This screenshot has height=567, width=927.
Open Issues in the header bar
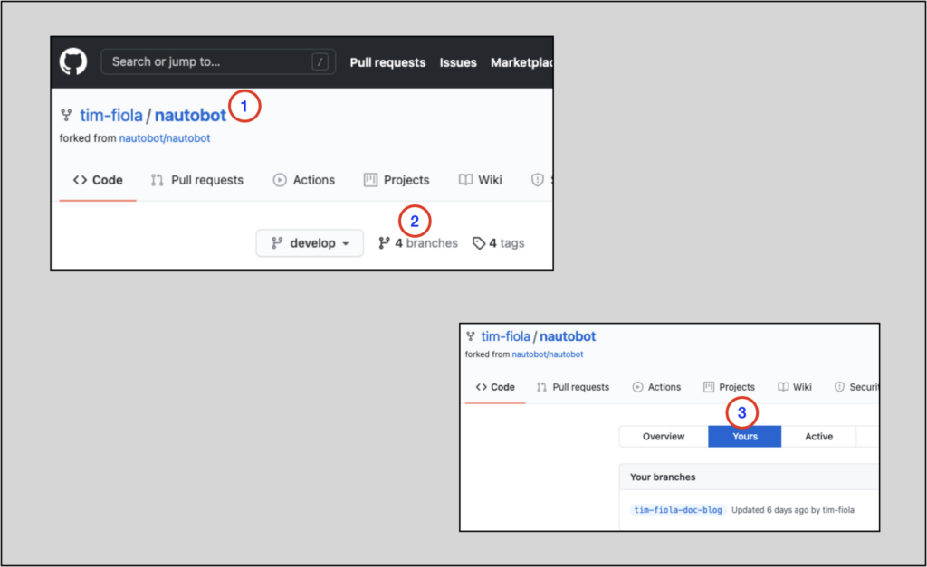point(458,62)
